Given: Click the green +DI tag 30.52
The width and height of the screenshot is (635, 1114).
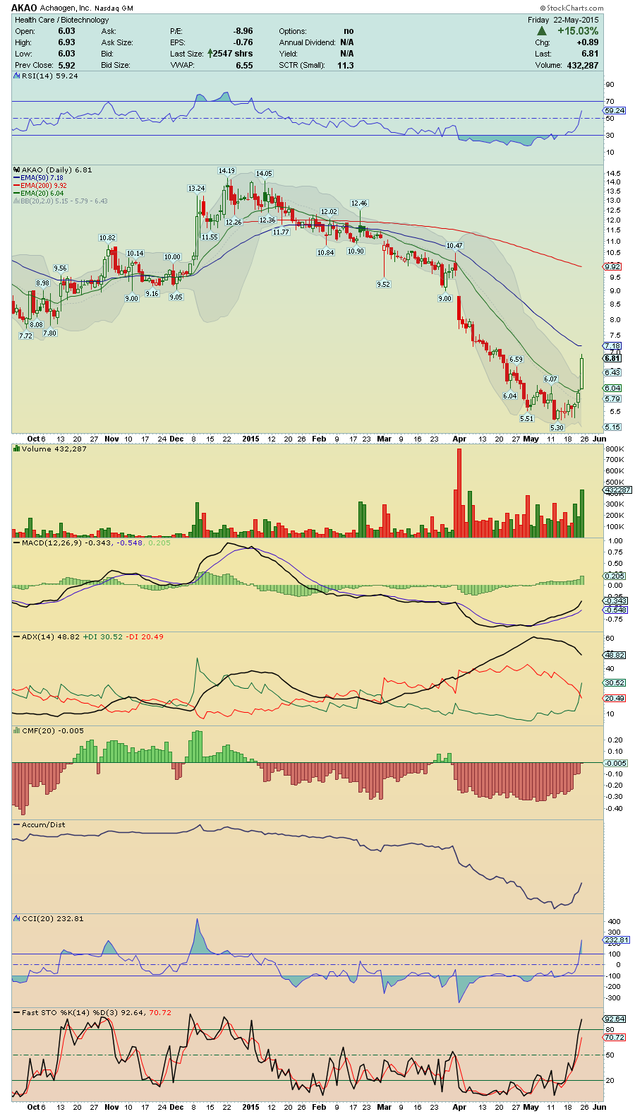Looking at the screenshot, I should point(615,682).
